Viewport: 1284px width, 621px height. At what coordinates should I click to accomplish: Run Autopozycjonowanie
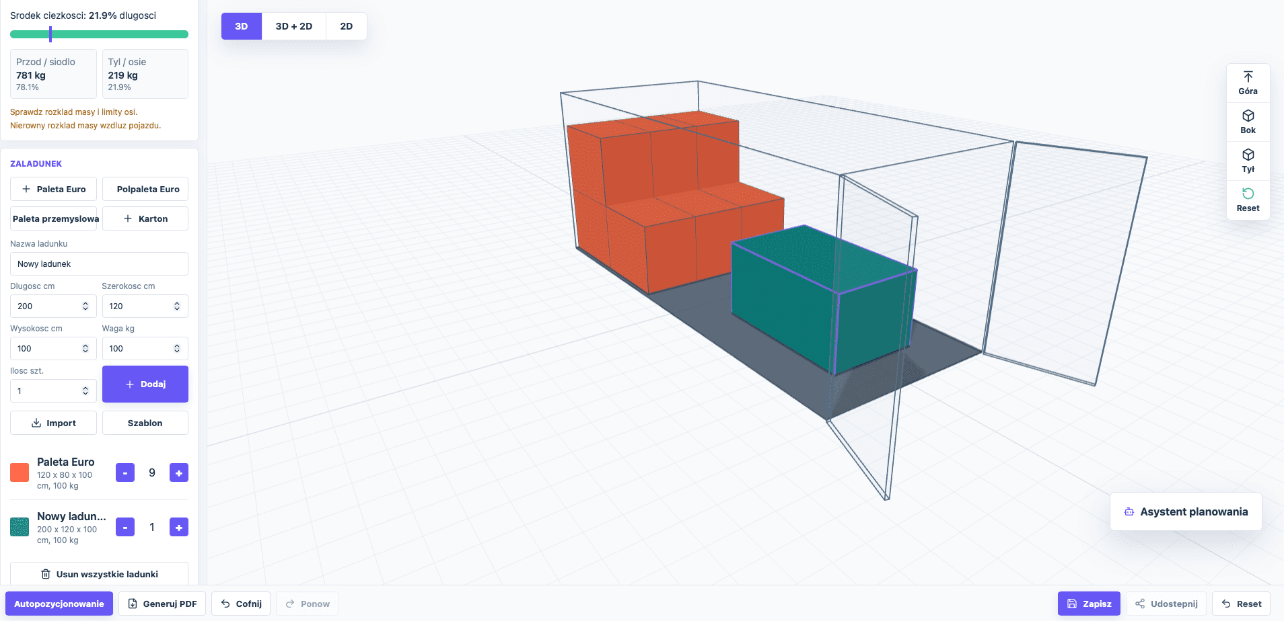(x=59, y=604)
